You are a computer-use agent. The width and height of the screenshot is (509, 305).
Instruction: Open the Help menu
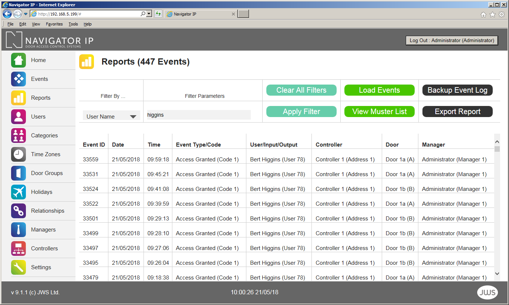87,24
